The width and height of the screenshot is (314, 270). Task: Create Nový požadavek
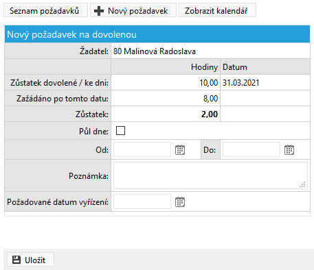[x=133, y=10]
